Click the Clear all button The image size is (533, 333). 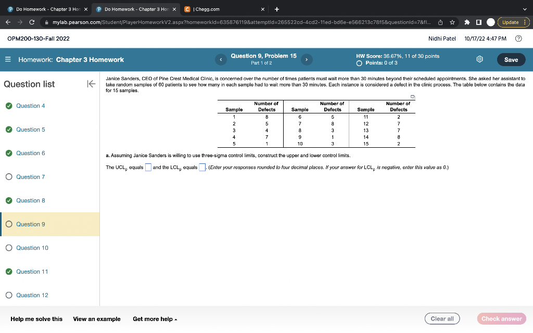point(442,319)
